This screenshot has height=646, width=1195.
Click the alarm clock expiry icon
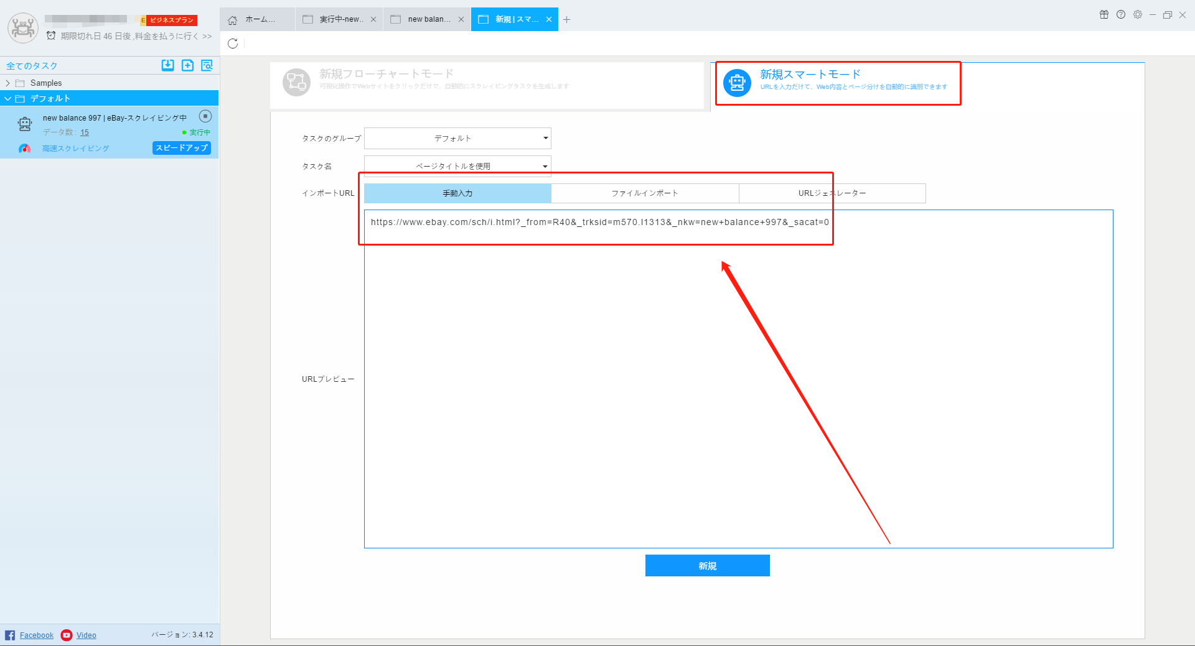(x=51, y=35)
